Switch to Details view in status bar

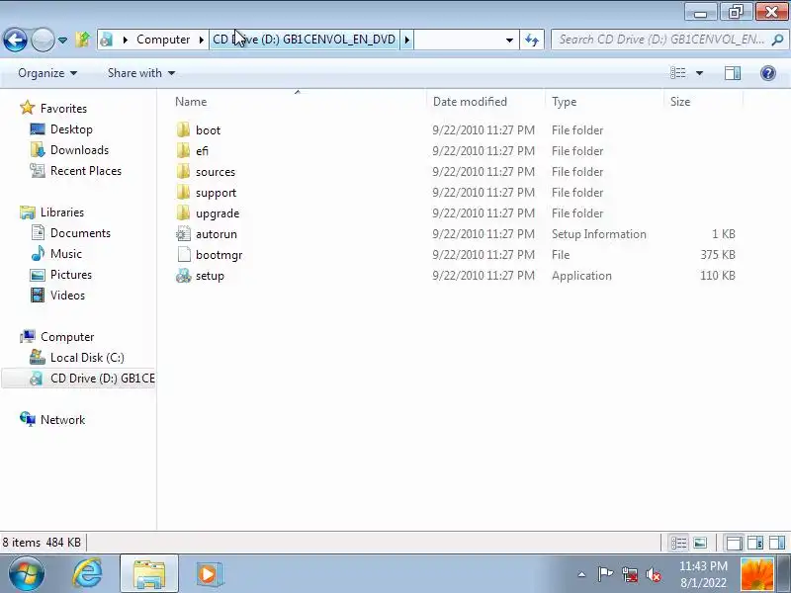click(x=678, y=543)
